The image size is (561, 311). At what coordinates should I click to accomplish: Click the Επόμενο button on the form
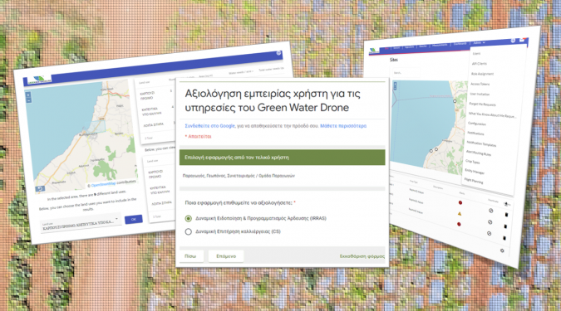(226, 256)
